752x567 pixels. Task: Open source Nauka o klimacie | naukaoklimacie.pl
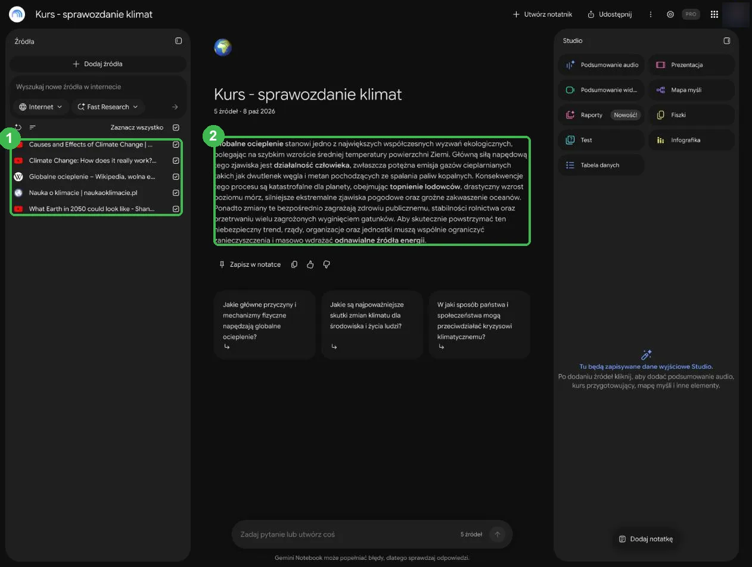click(83, 193)
